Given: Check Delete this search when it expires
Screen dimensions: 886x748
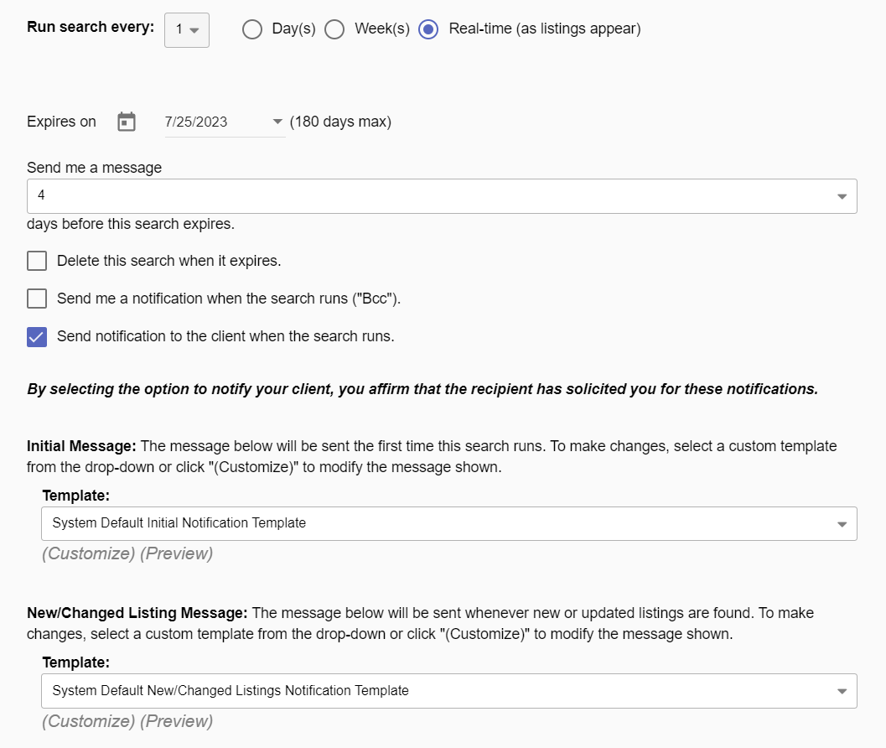Looking at the screenshot, I should tap(37, 261).
